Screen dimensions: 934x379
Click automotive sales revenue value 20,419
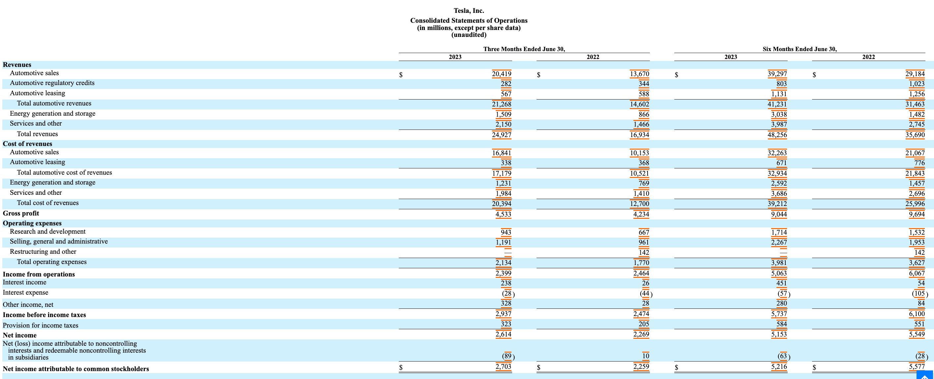point(502,74)
